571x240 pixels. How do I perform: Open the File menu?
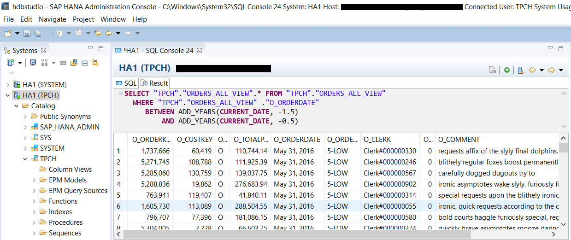tap(8, 19)
